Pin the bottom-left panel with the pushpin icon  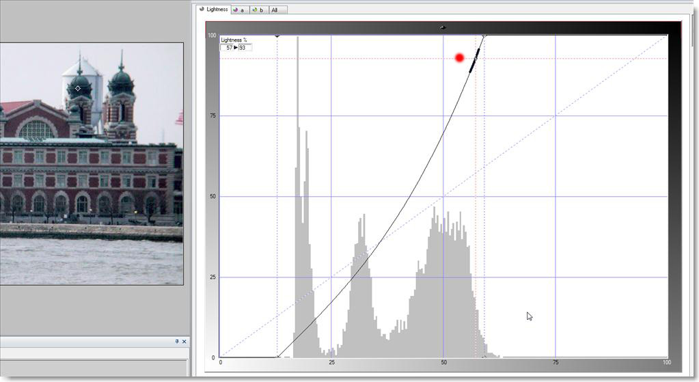pos(177,342)
